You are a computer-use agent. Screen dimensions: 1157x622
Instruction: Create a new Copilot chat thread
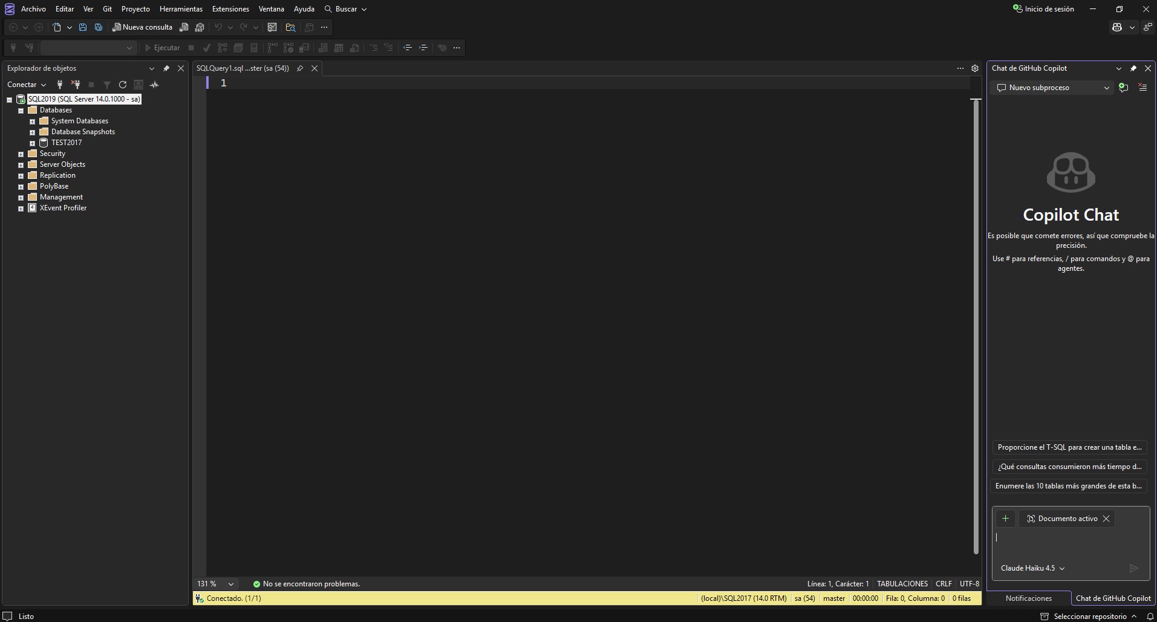point(1124,88)
